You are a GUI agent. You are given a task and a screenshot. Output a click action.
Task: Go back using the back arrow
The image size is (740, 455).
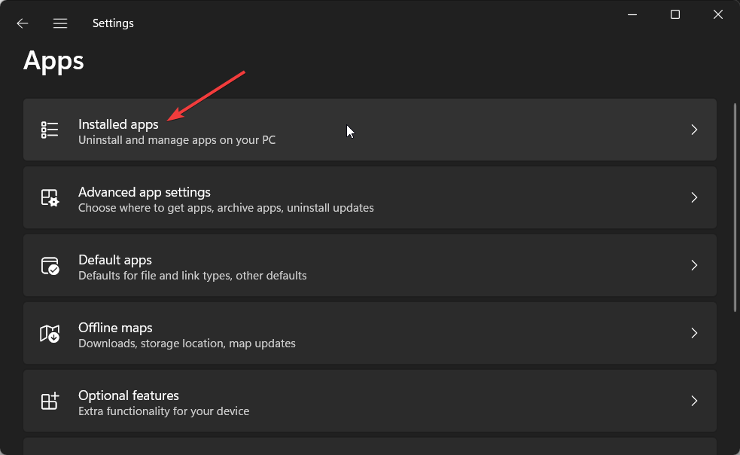[22, 23]
